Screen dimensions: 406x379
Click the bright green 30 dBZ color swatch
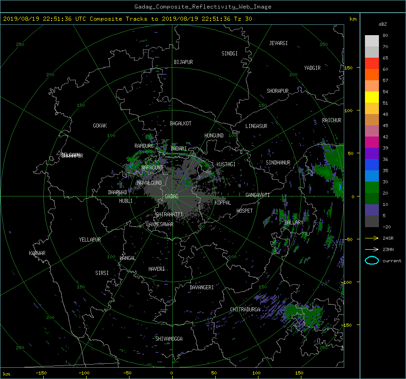click(372, 187)
